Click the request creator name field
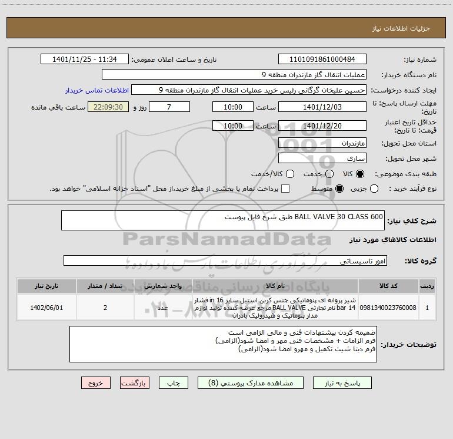 tap(249, 90)
